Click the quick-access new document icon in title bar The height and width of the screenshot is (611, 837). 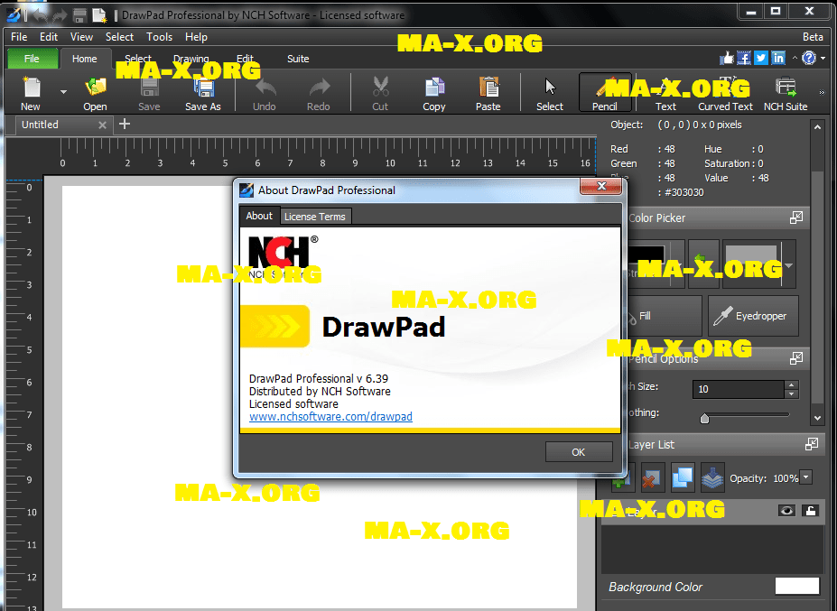(x=99, y=15)
